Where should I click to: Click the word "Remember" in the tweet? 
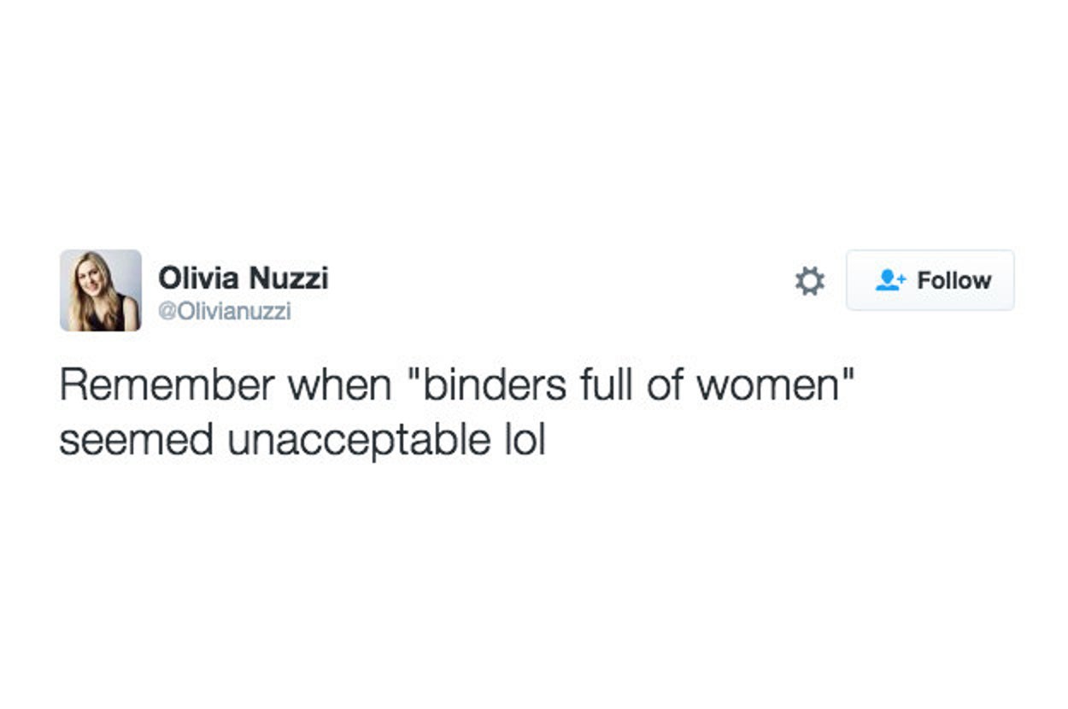pyautogui.click(x=165, y=386)
